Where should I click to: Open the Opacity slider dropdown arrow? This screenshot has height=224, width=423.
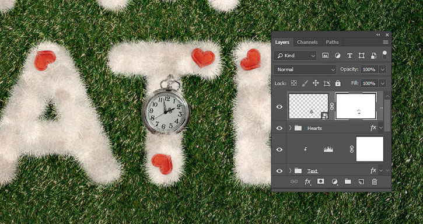click(x=383, y=69)
